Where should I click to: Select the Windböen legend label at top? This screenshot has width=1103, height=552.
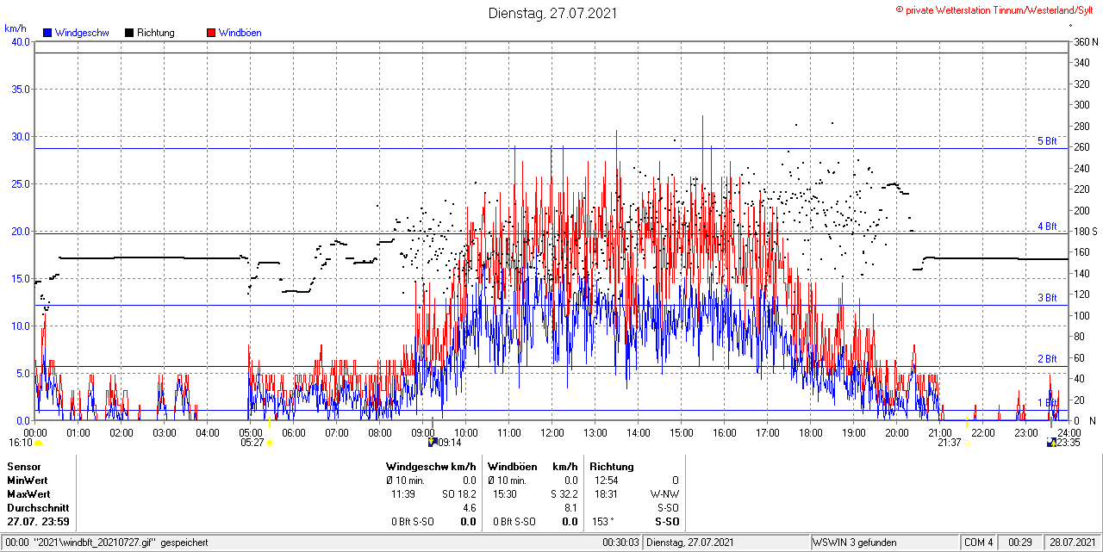[240, 33]
